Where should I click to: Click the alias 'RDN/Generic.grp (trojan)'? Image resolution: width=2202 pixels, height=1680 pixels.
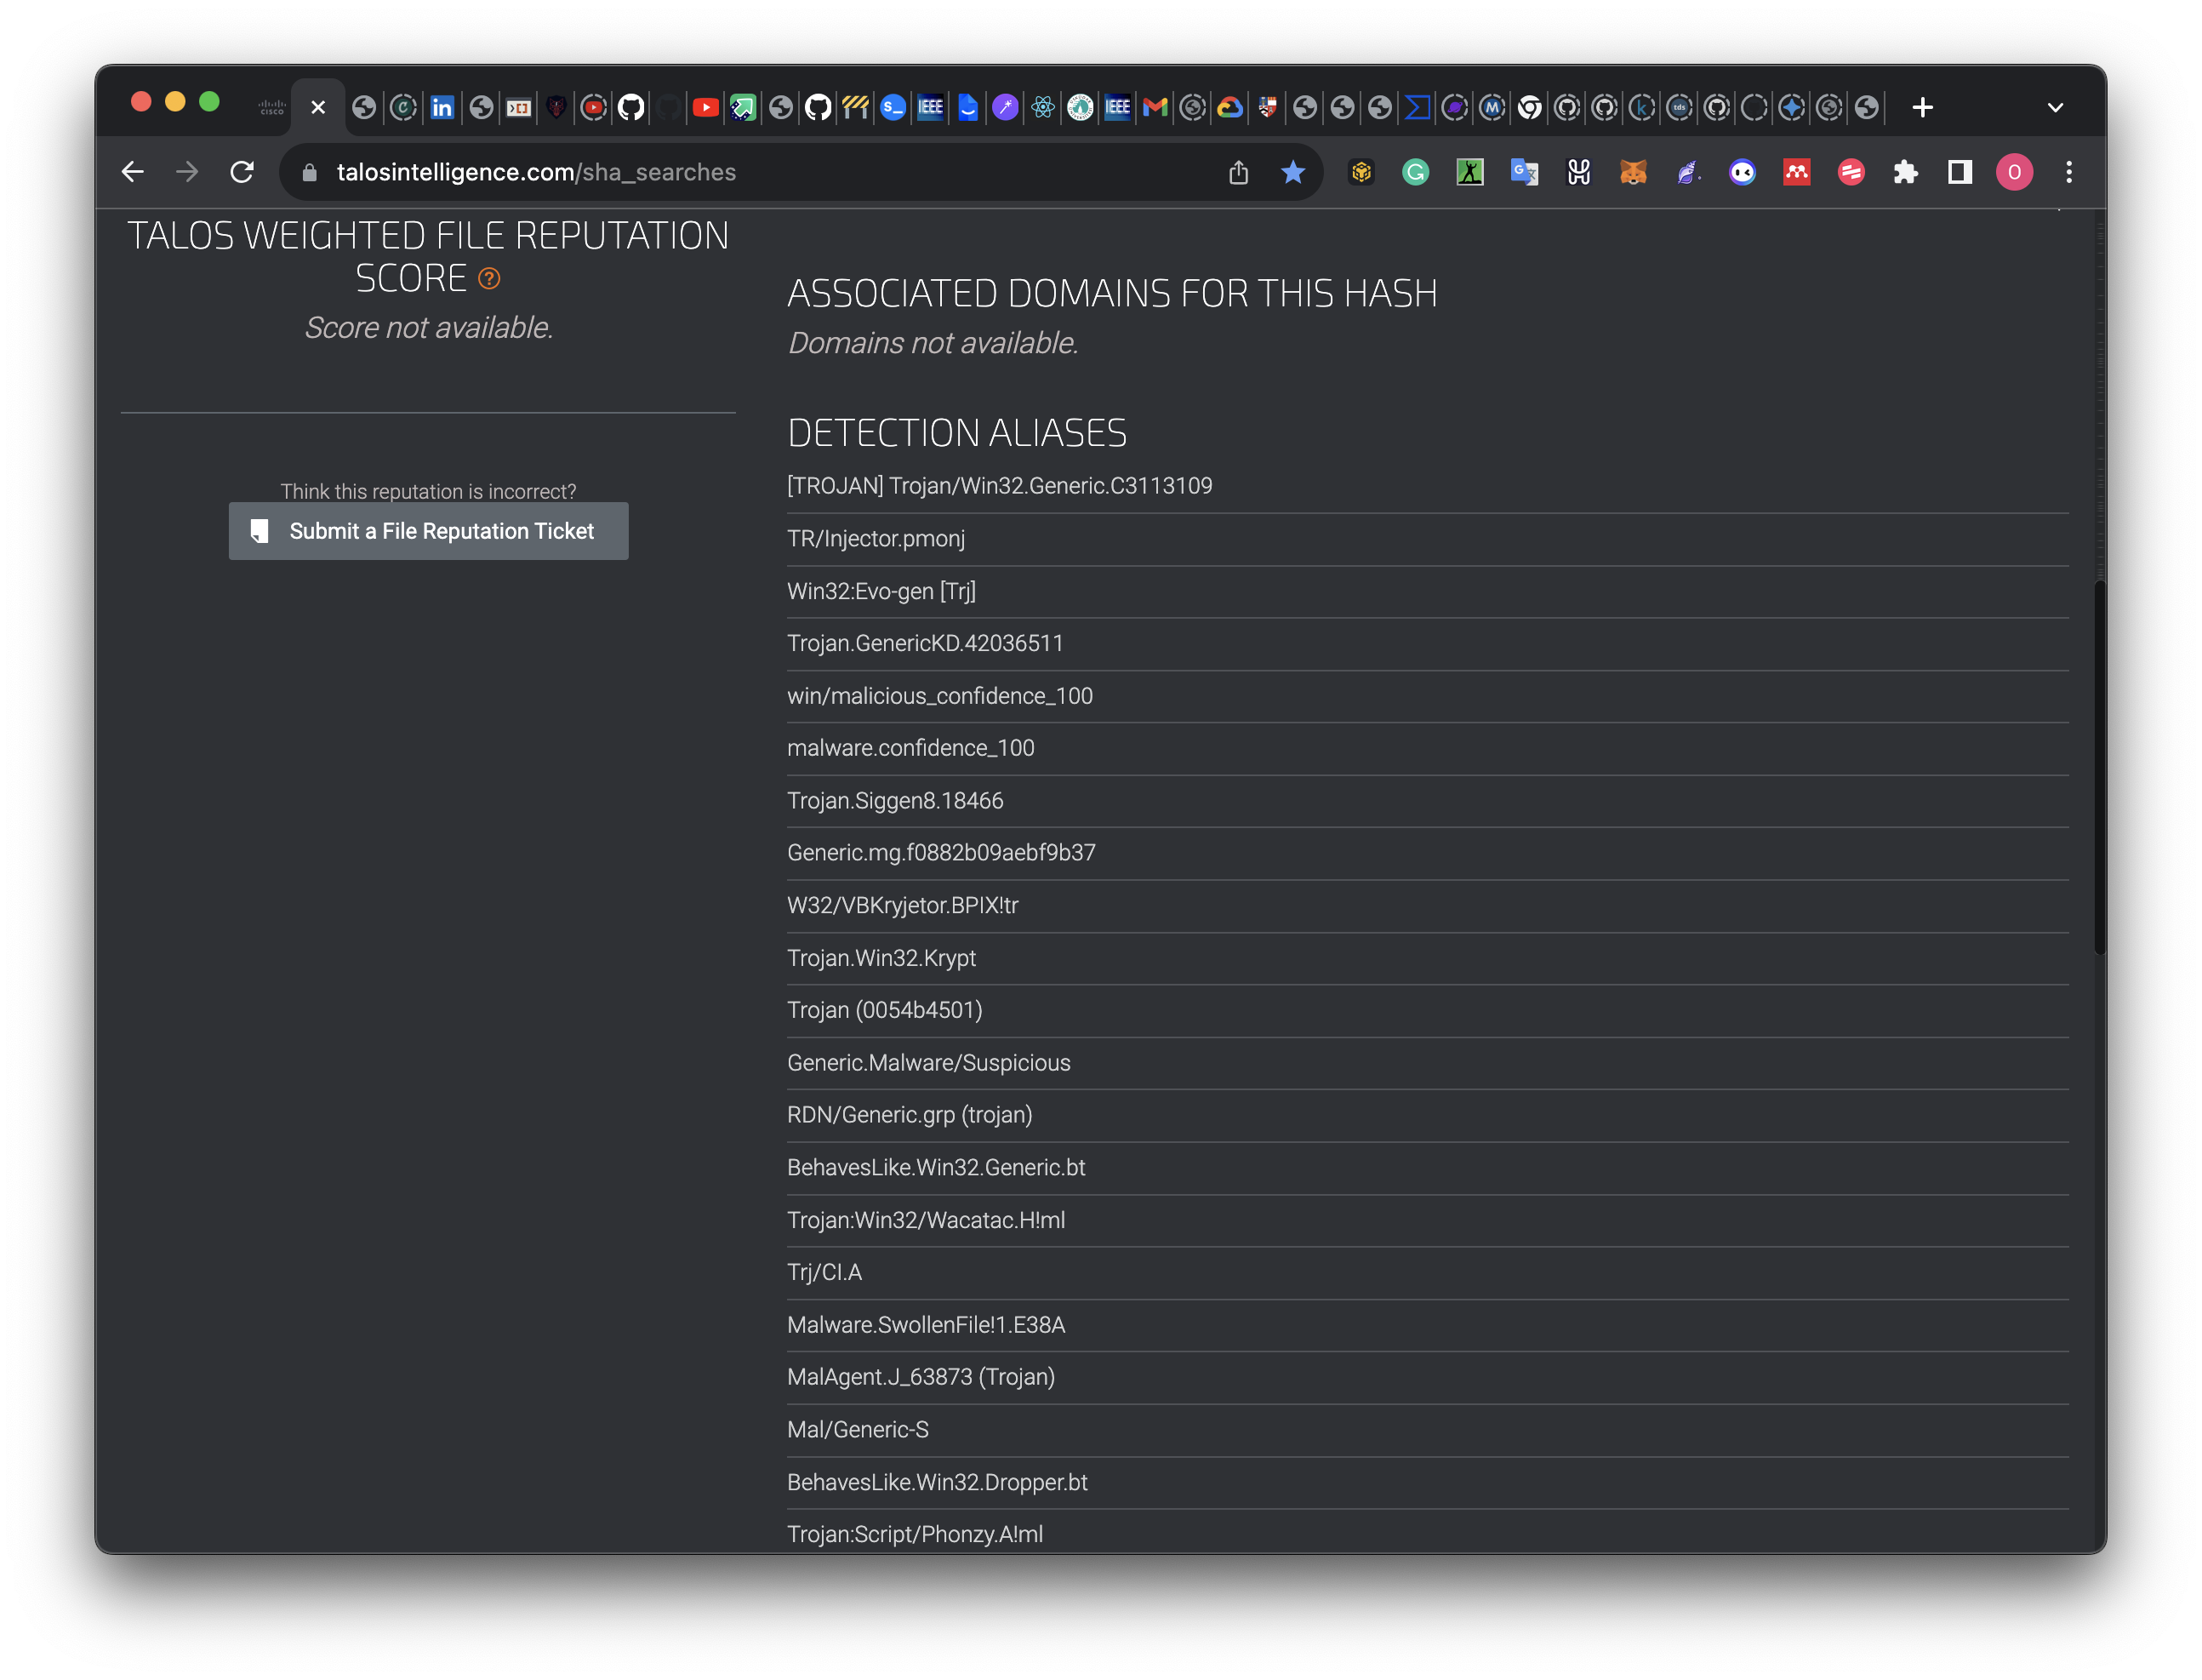coord(910,1115)
